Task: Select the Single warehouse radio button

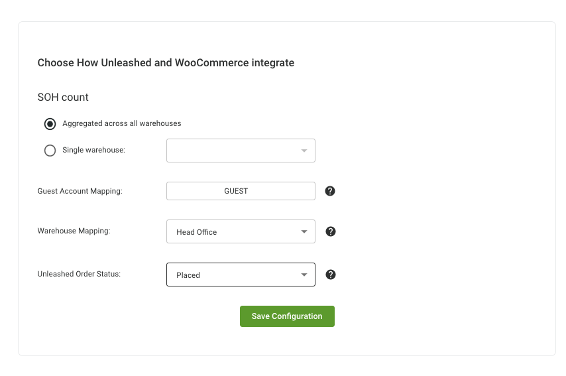Action: coord(50,151)
